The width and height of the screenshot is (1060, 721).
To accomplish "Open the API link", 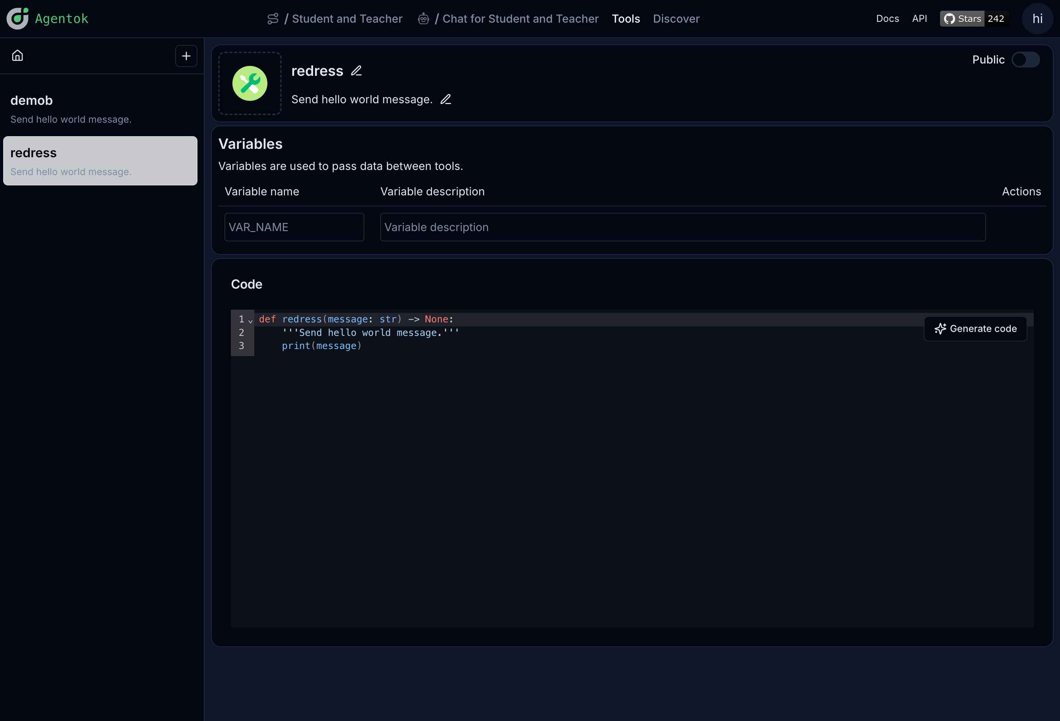I will (x=919, y=19).
